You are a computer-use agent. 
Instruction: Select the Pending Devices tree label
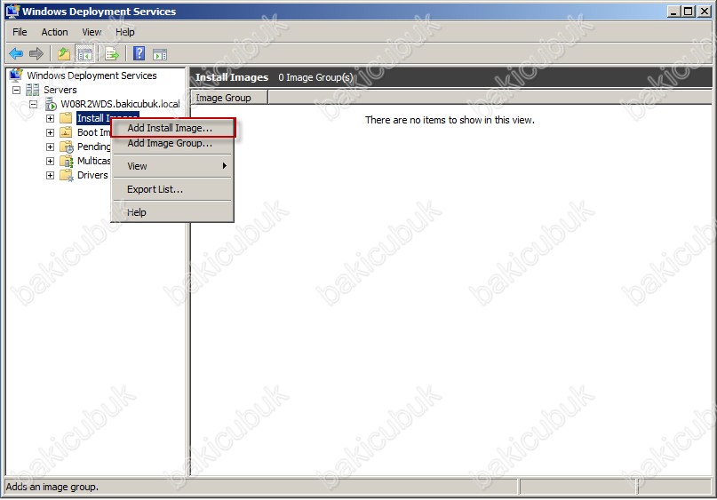pyautogui.click(x=93, y=147)
